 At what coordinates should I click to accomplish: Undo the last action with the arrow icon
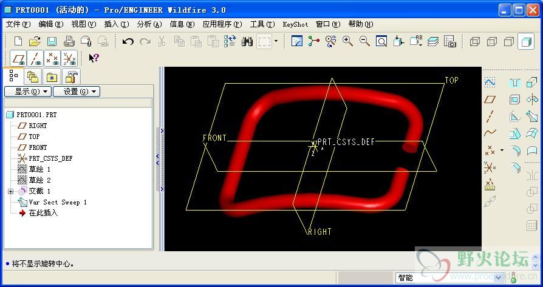click(x=128, y=42)
